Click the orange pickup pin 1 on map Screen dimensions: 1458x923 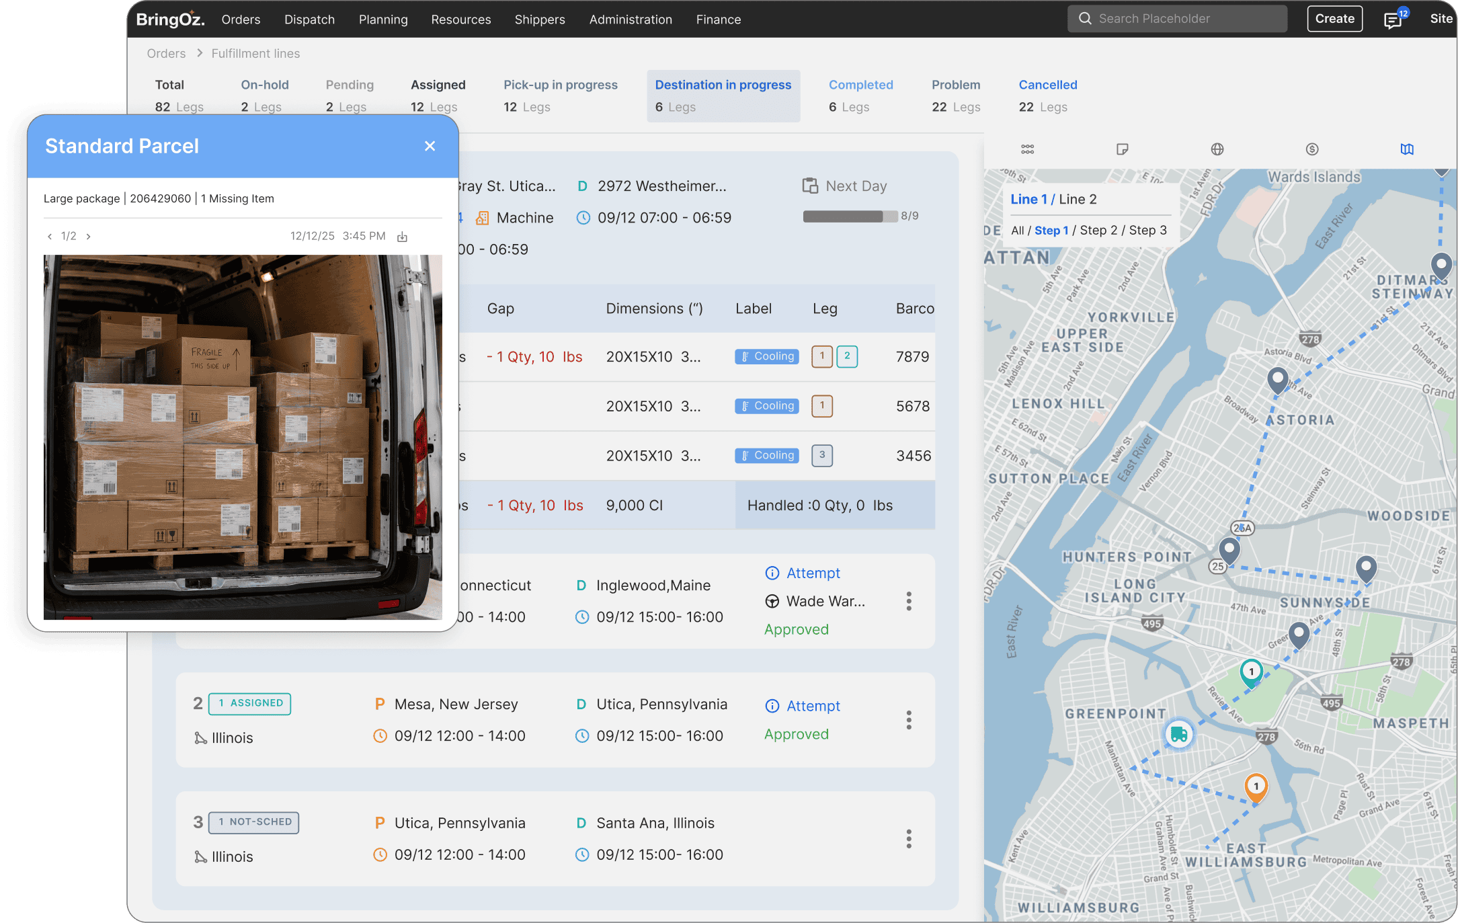tap(1256, 787)
